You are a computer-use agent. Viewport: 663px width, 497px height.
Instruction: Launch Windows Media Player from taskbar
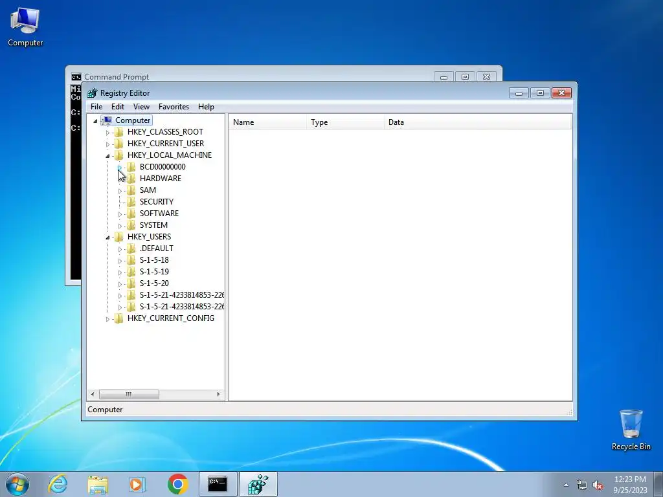[137, 484]
